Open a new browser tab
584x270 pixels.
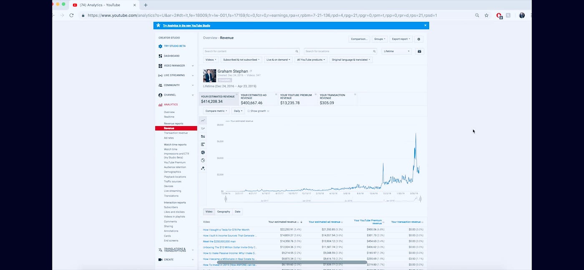[146, 5]
